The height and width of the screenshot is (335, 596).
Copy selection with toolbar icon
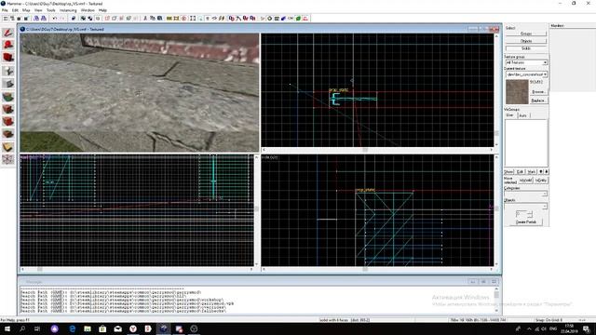point(153,19)
